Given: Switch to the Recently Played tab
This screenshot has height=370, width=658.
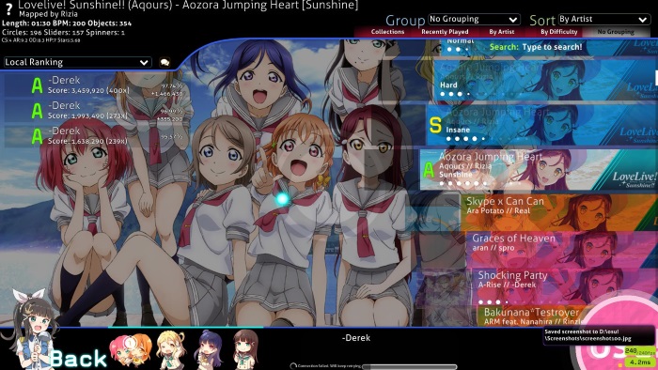Looking at the screenshot, I should (x=445, y=32).
